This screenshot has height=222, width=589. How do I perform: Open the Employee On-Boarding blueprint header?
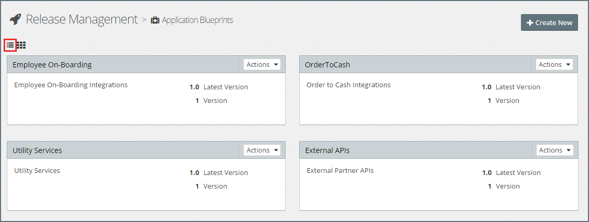click(52, 65)
